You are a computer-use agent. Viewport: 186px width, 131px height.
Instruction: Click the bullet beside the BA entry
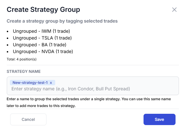[x=8, y=45]
